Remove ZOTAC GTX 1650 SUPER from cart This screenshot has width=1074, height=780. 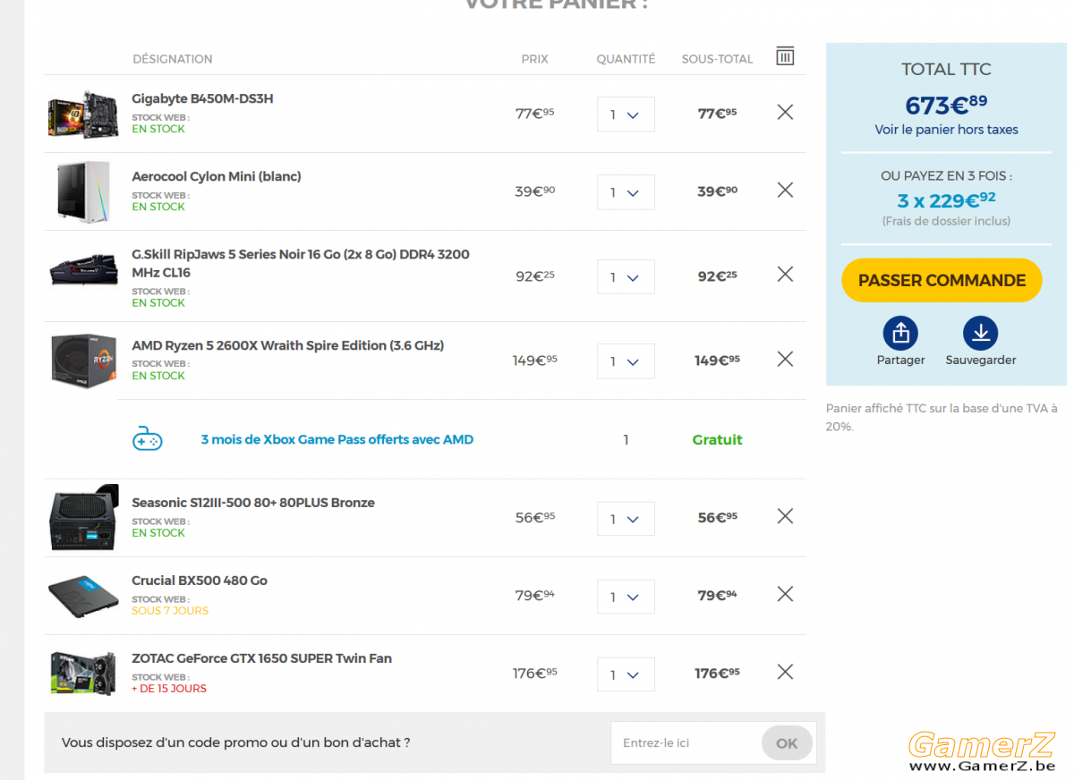point(785,672)
